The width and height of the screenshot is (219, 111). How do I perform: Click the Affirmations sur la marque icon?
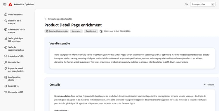pos(6,30)
